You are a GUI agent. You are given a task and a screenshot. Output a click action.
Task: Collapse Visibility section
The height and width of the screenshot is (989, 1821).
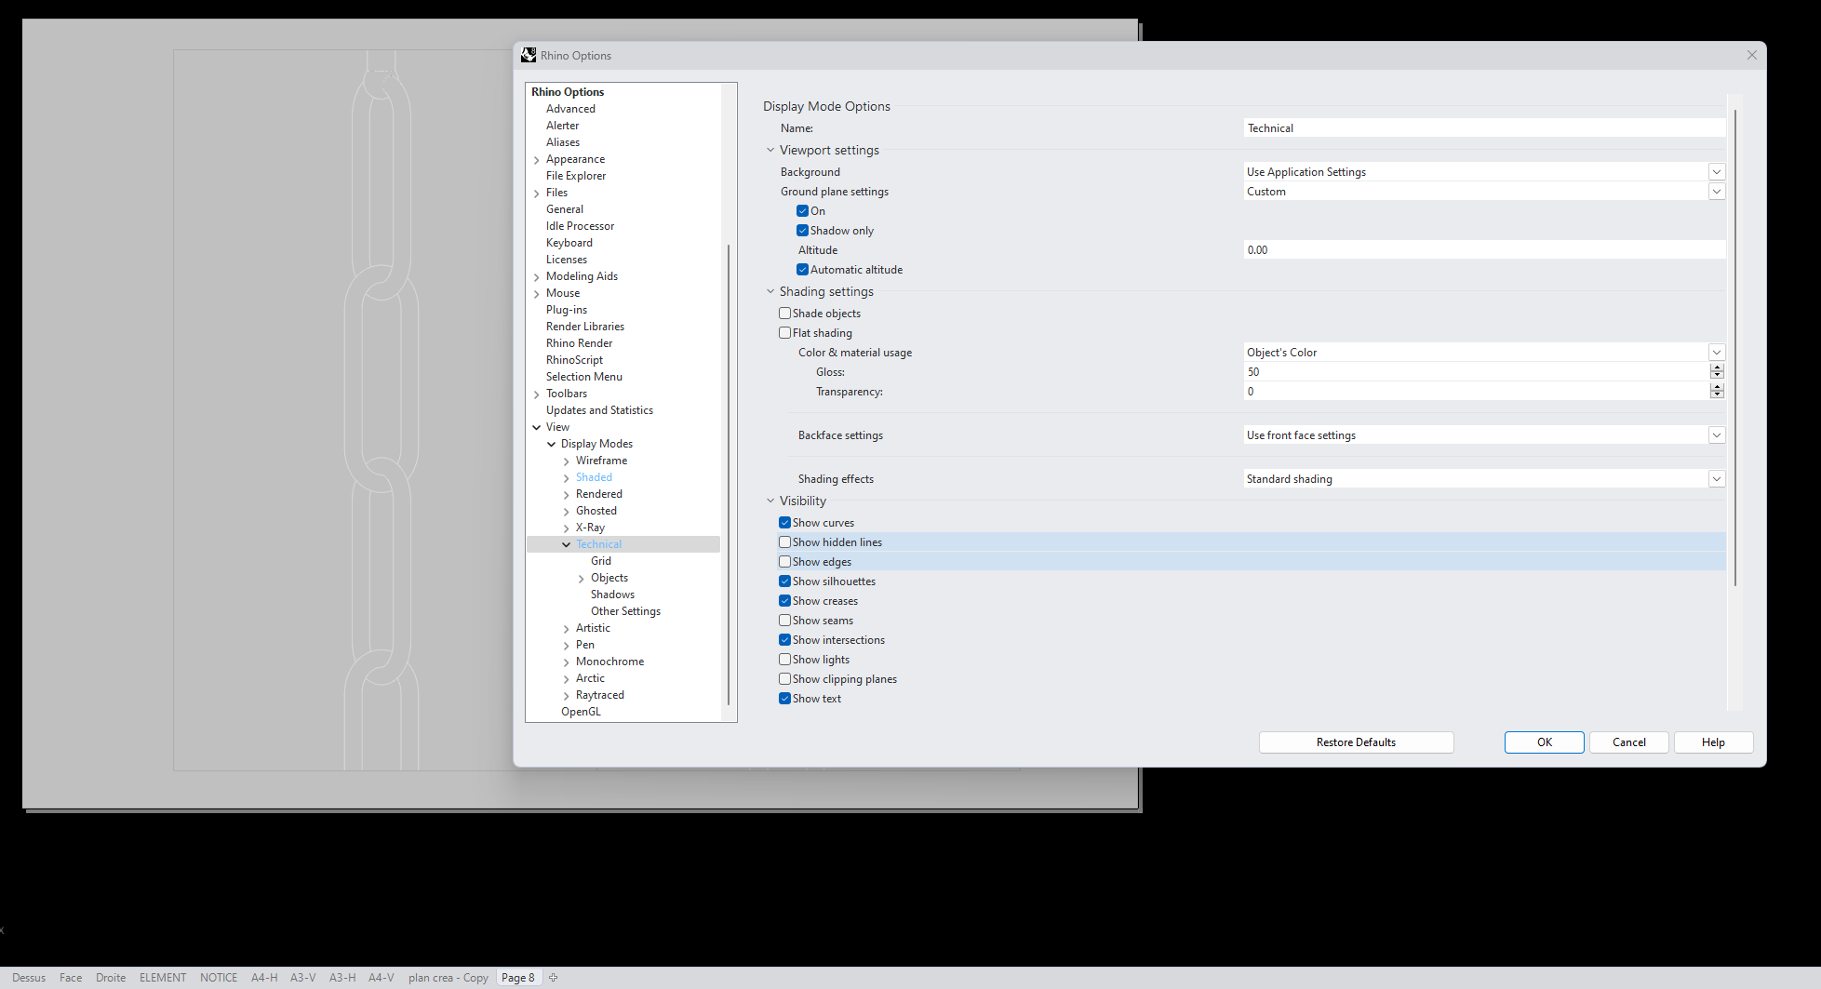tap(770, 501)
